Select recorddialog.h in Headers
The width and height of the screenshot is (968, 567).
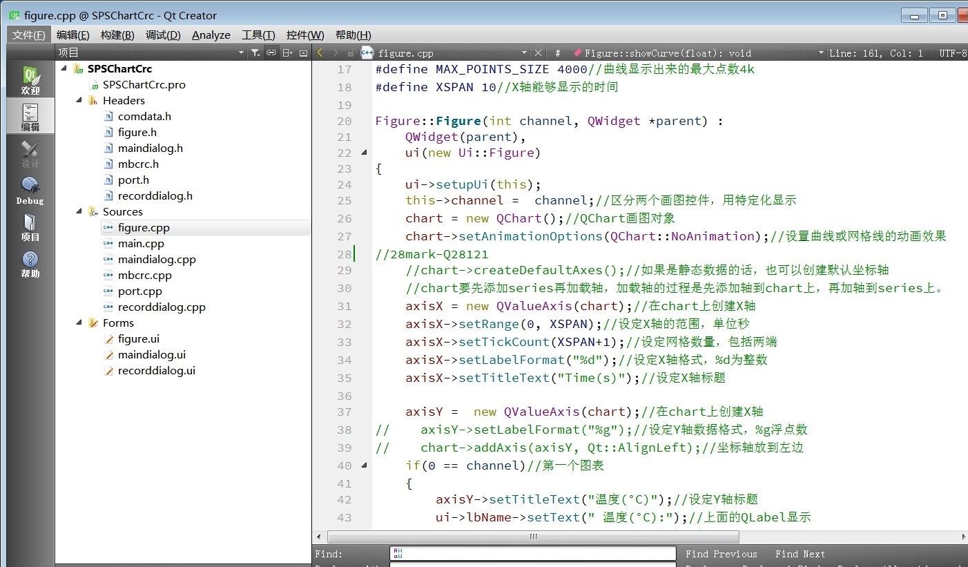pos(155,195)
